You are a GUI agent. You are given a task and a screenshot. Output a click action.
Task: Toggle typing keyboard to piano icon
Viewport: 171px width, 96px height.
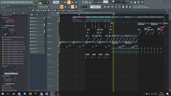62,7
